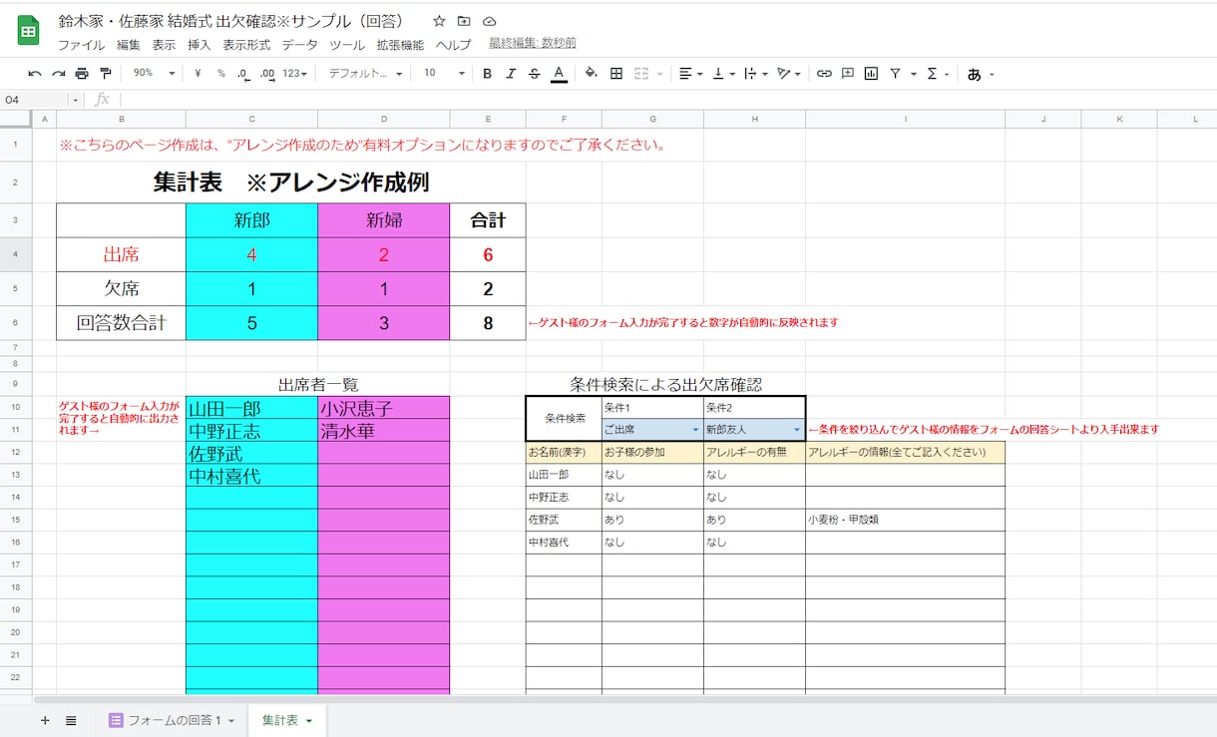Click the insert comment icon
This screenshot has width=1217, height=737.
[848, 74]
